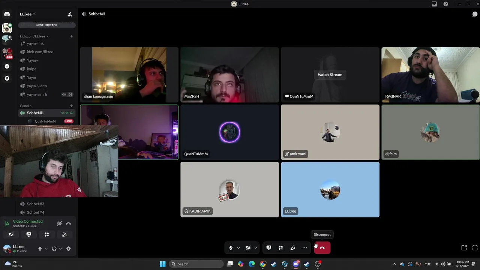The width and height of the screenshot is (480, 270).
Task: Click the taskbar Search box
Action: pos(196,264)
